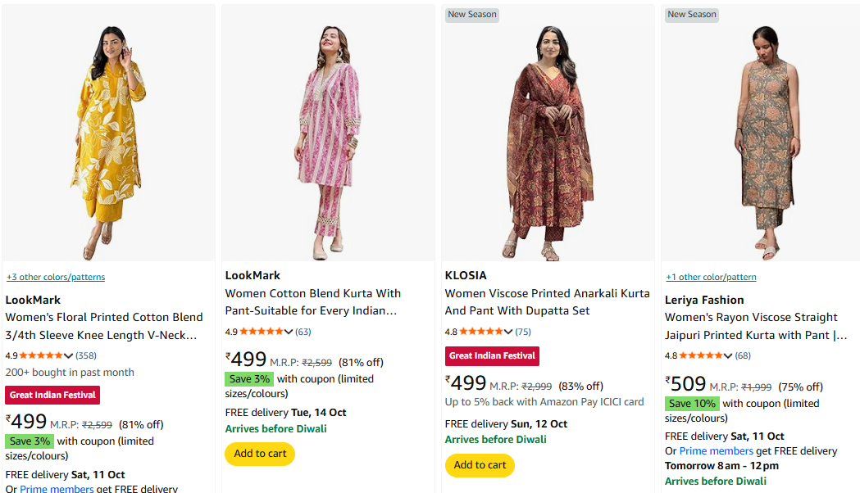Open the 358 reviews count link
Image resolution: width=860 pixels, height=493 pixels.
pyautogui.click(x=86, y=355)
